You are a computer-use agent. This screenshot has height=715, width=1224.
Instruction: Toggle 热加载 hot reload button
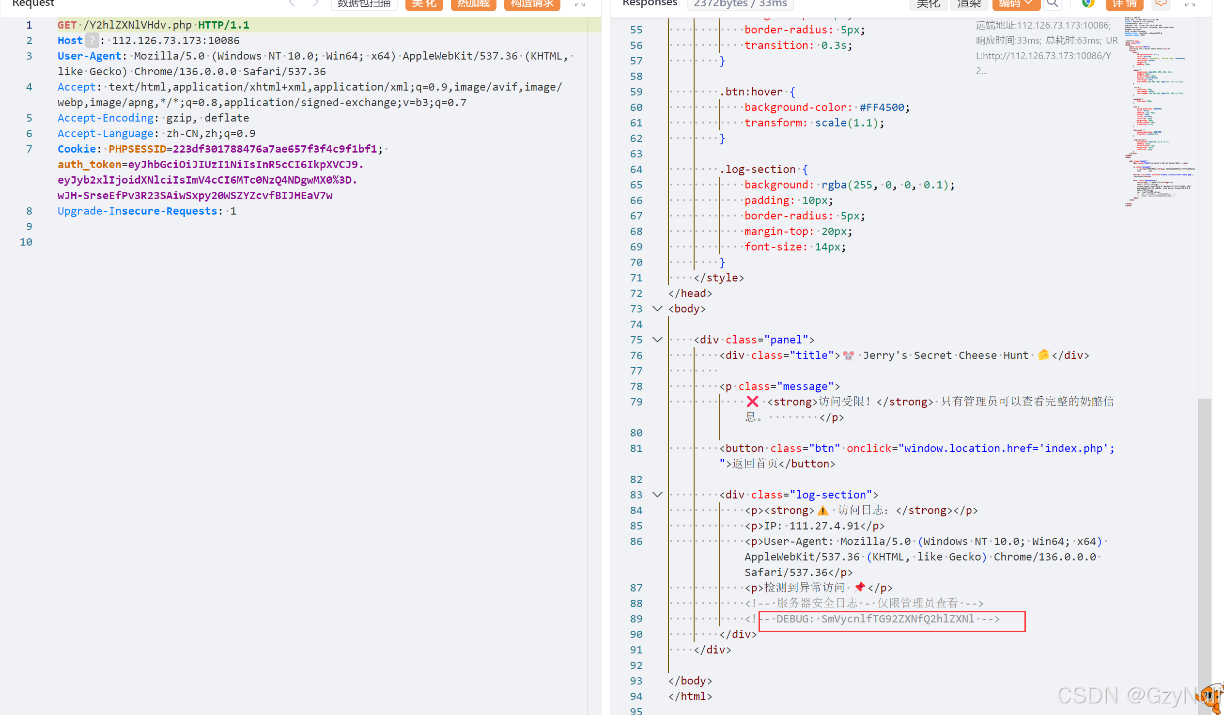pyautogui.click(x=473, y=4)
